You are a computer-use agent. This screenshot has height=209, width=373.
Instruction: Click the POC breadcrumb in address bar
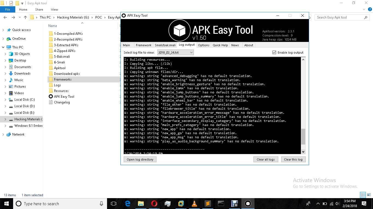coord(98,17)
